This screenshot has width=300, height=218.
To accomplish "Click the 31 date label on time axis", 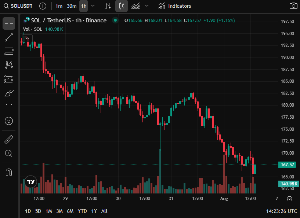I will (171, 199).
